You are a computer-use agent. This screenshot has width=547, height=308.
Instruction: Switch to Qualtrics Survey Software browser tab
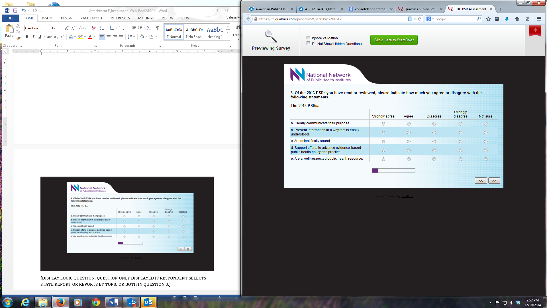tap(420, 9)
